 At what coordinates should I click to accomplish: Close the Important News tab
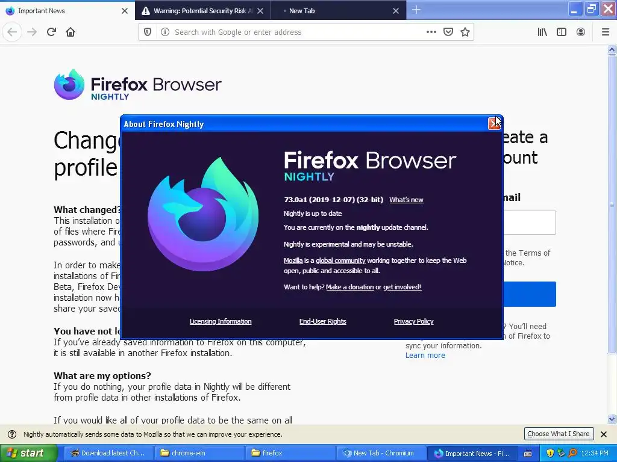coord(124,11)
